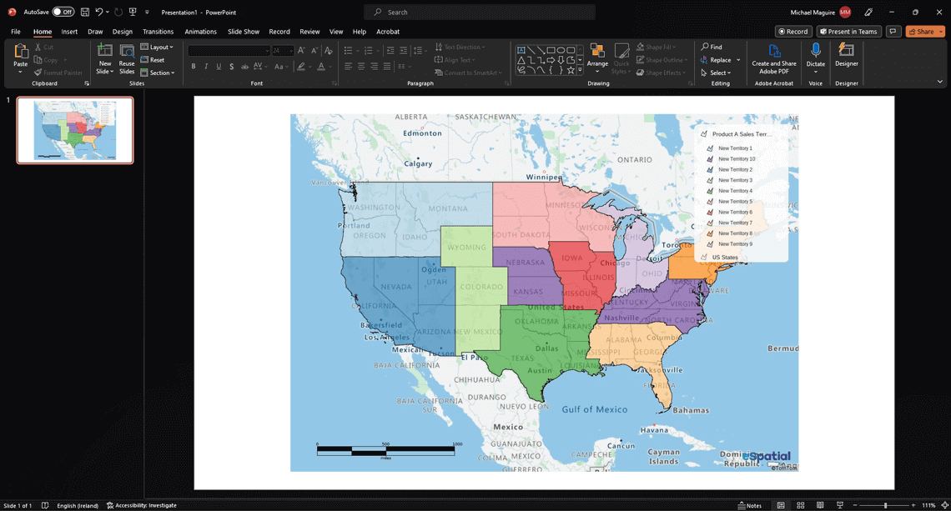Toggle bold formatting
Screen dimensions: 951x511
point(193,66)
